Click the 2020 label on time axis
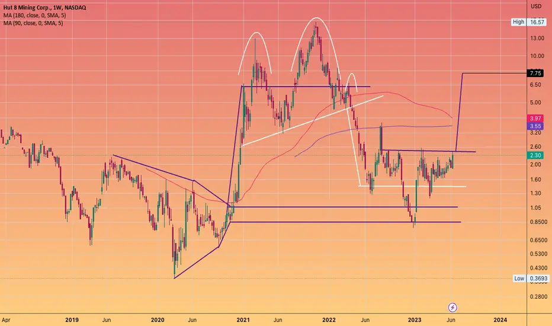Viewport: 552px width, 326px height. coord(158,320)
